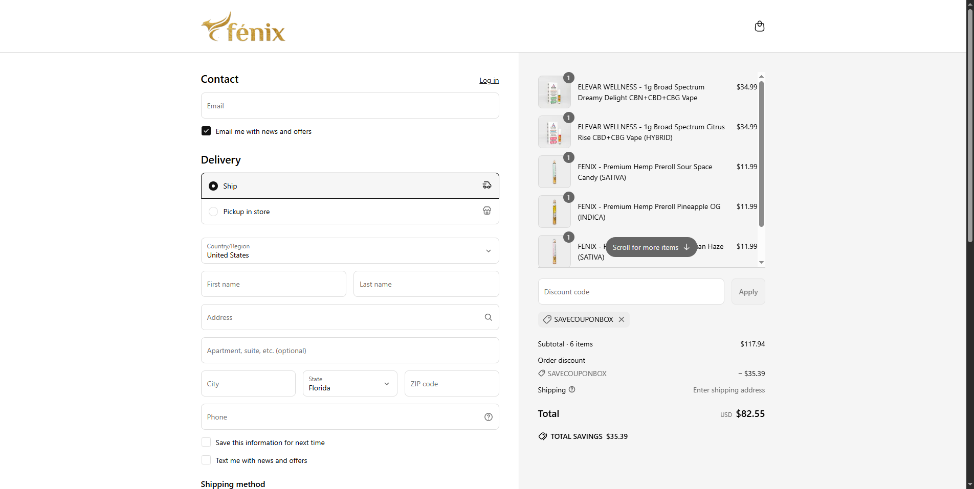Screen dimensions: 974x489
Task: Click tag icon on SAVECOUPONBOX chip
Action: tap(547, 319)
